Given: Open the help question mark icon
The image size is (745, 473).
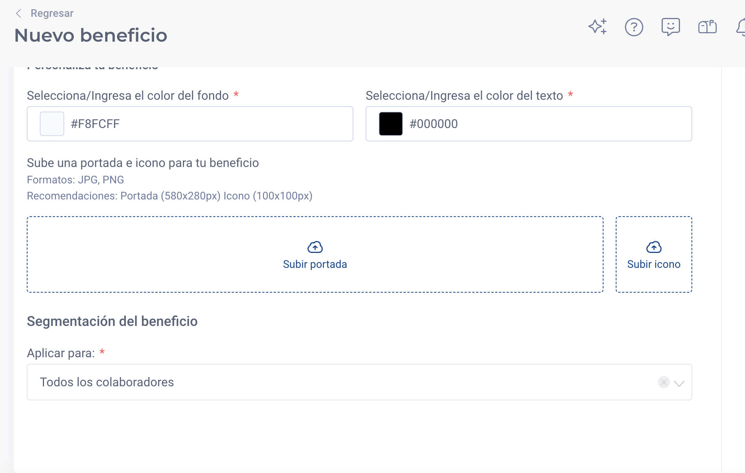Looking at the screenshot, I should point(634,27).
